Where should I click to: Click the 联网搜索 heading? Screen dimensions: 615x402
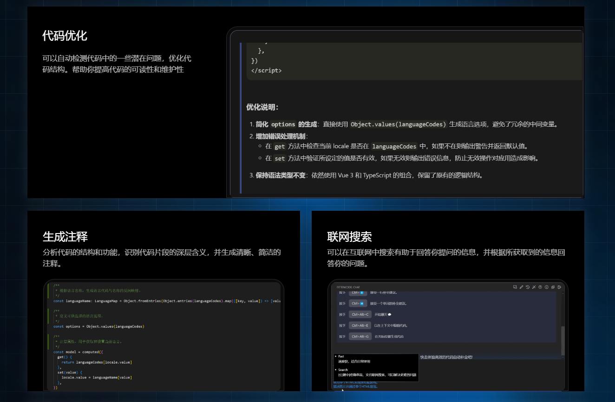click(x=349, y=236)
